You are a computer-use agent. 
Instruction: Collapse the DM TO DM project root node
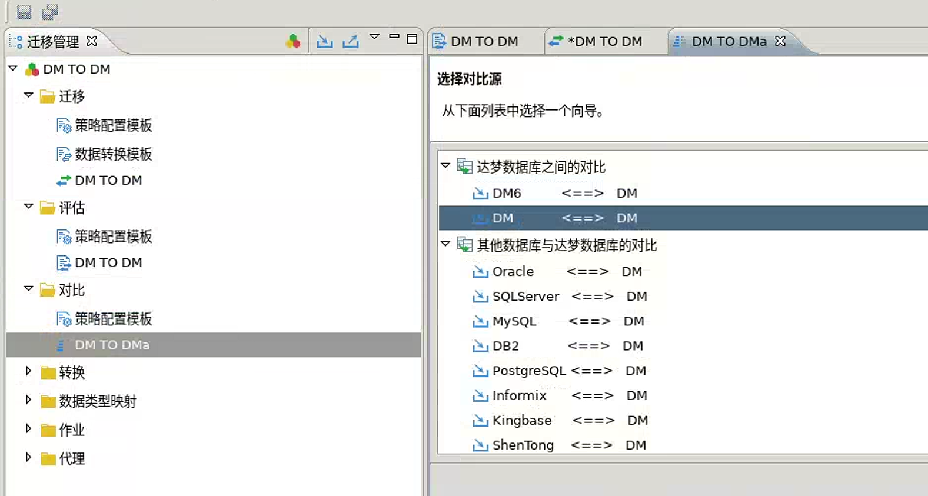point(13,68)
